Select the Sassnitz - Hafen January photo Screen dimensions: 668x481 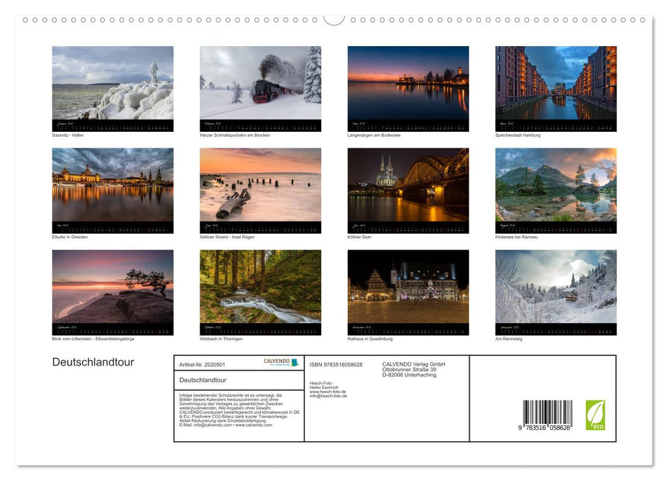click(x=112, y=86)
